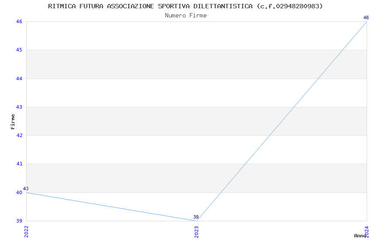Select the 2023 year tick label
Viewport: 371px width, 240px height.
[196, 231]
